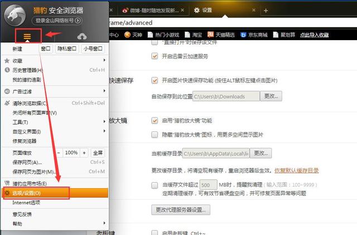This screenshot has width=357, height=235.
Task: Open the 天猫精选 bookmark
Action: (x=221, y=35)
